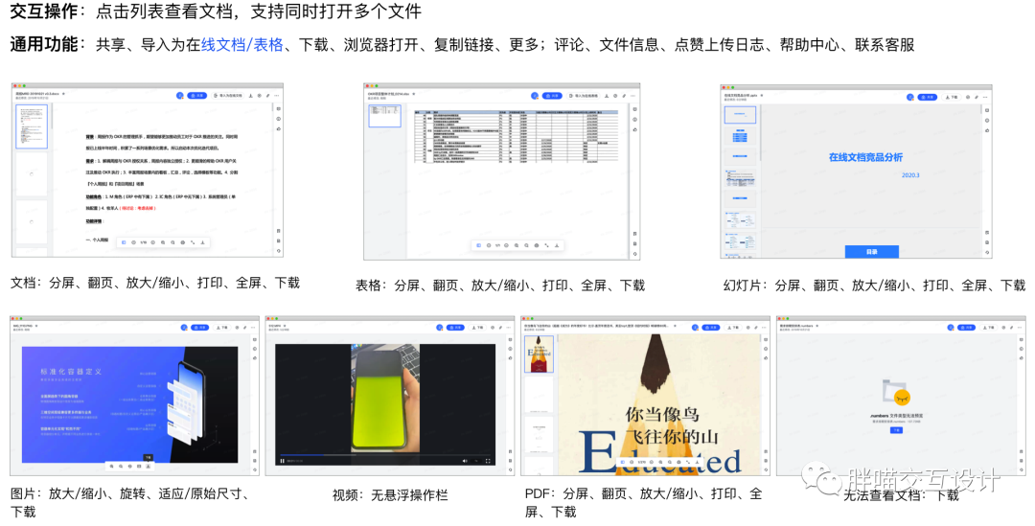Print from the xlsx spreadsheet floating toolbar
Image resolution: width=1035 pixels, height=526 pixels.
coord(537,245)
